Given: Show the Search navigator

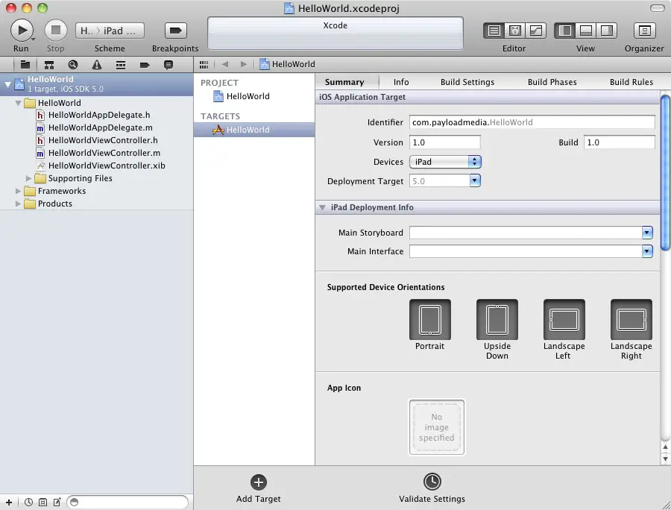Looking at the screenshot, I should coord(73,65).
